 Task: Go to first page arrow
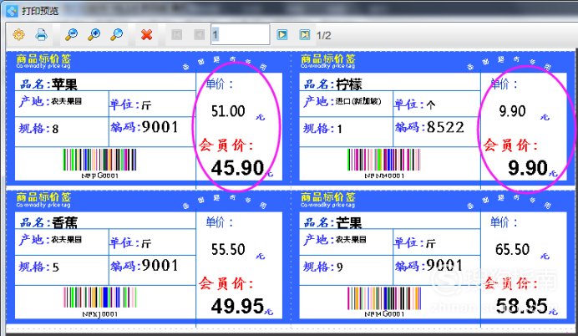click(x=176, y=35)
